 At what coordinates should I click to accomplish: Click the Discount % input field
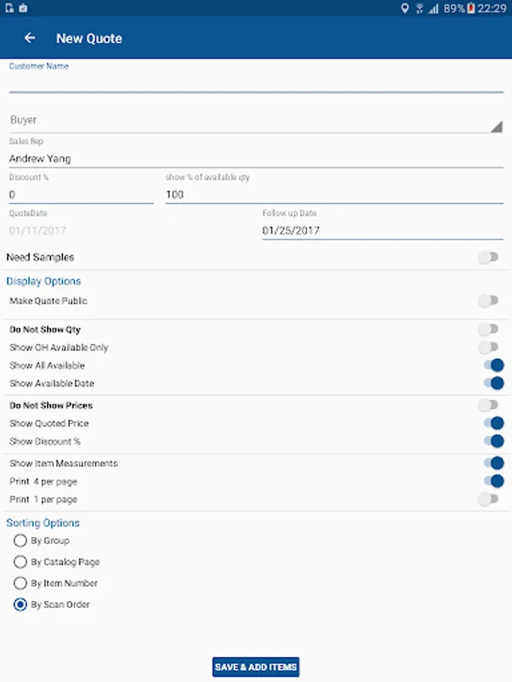click(81, 195)
